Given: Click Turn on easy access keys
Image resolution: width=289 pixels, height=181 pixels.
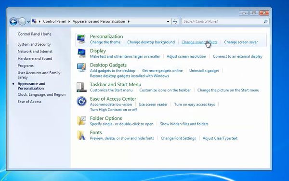Looking at the screenshot, I should coord(195,104).
